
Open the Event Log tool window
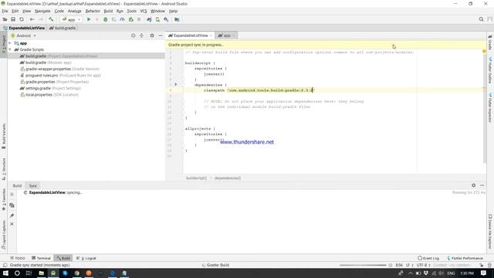click(428, 258)
